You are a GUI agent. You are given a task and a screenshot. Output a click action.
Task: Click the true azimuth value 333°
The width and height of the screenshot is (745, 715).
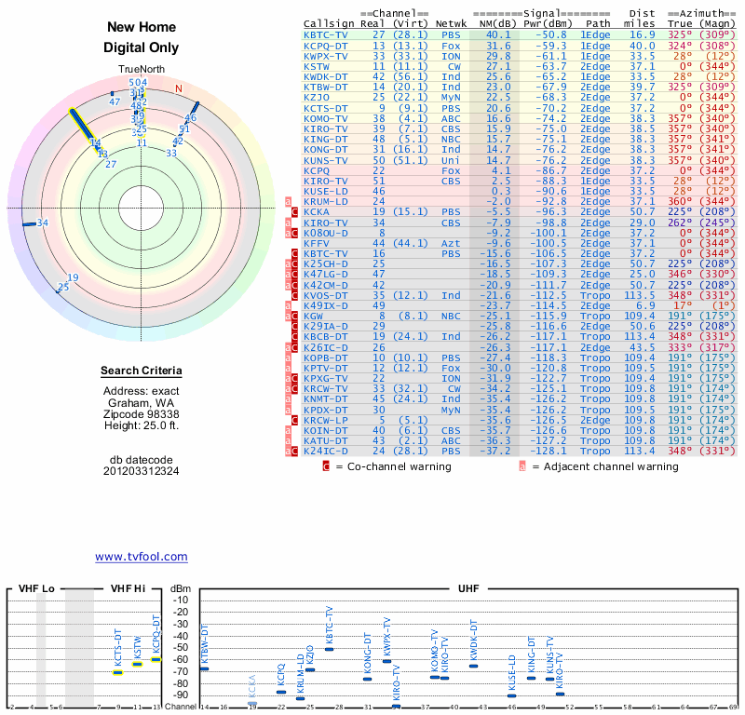680,347
